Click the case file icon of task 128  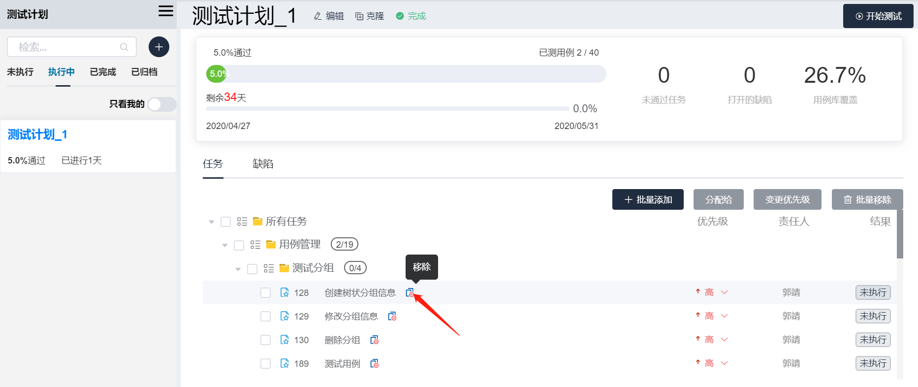tap(285, 292)
